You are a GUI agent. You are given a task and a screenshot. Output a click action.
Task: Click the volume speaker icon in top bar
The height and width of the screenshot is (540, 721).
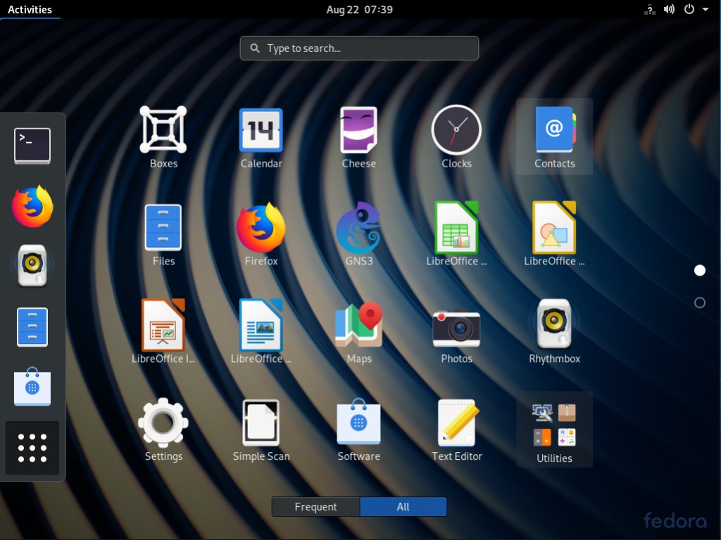[669, 10]
